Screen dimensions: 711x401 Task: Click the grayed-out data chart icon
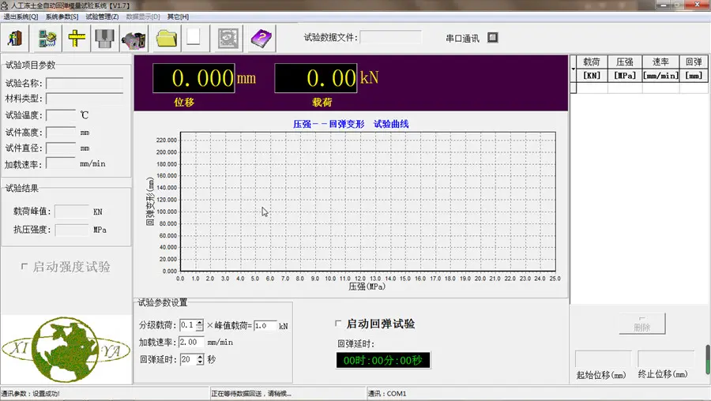228,39
